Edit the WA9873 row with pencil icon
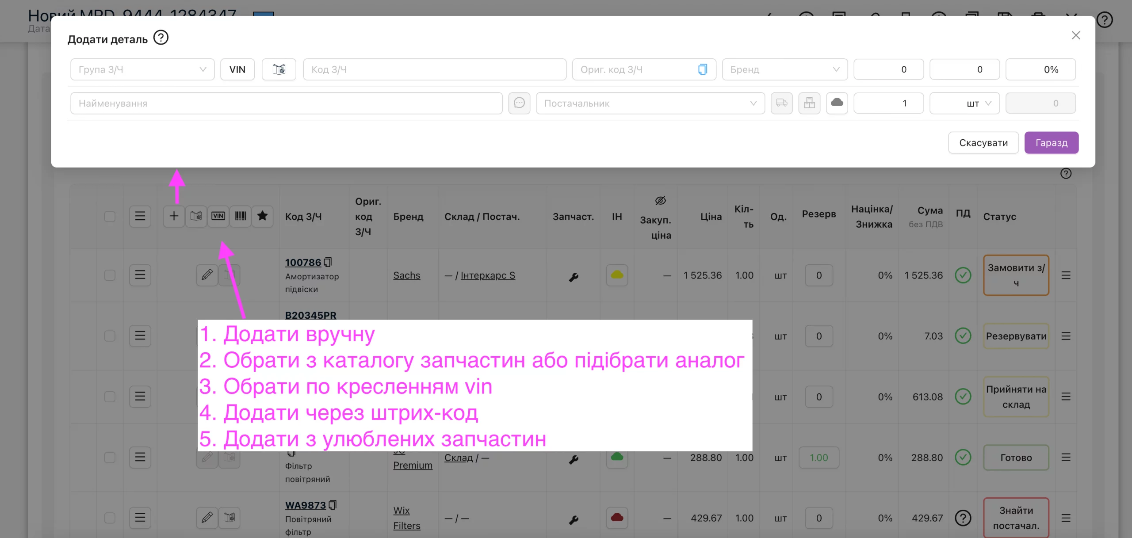This screenshot has width=1132, height=538. point(207,518)
